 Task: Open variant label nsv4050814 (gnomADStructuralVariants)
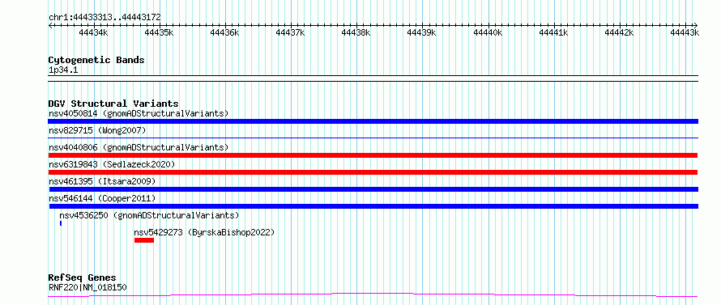[x=139, y=113]
